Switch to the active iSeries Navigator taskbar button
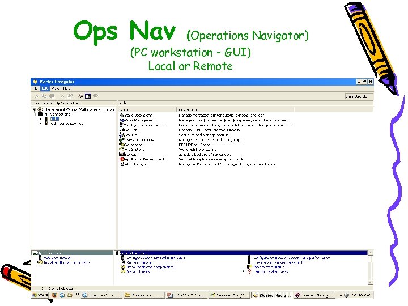Image resolution: width=408 pixels, height=306 pixels. [272, 295]
